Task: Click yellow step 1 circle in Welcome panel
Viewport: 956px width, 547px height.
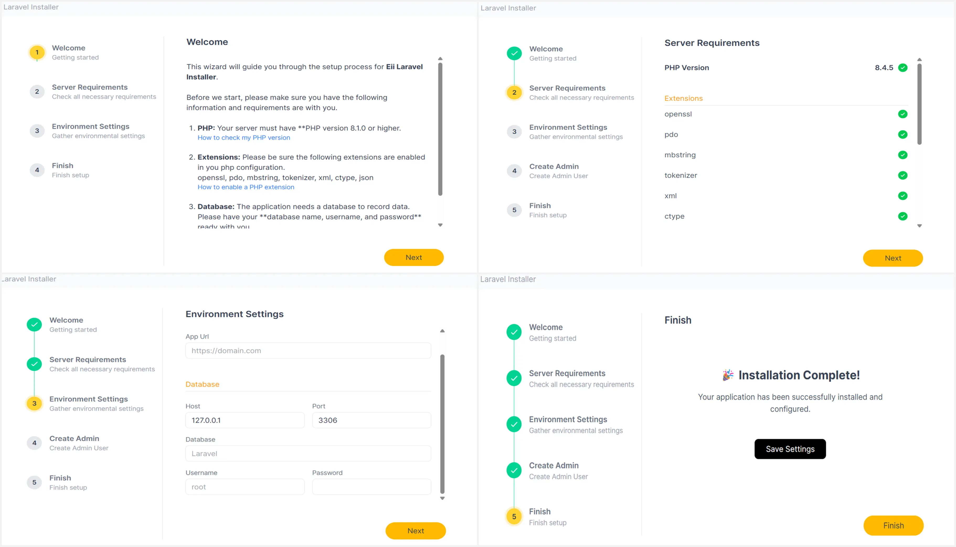Action: (x=37, y=52)
